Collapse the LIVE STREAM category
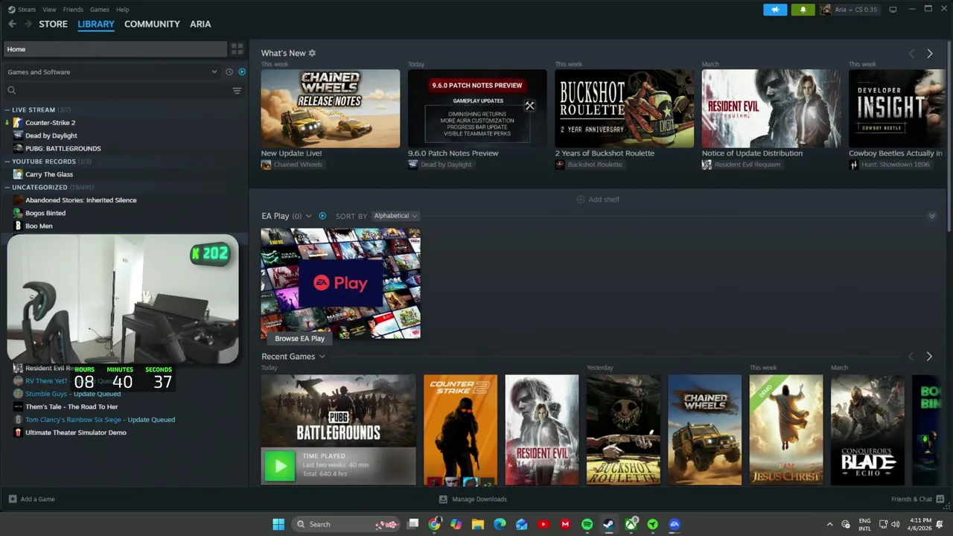Screen dimensions: 953x536 tap(7, 110)
